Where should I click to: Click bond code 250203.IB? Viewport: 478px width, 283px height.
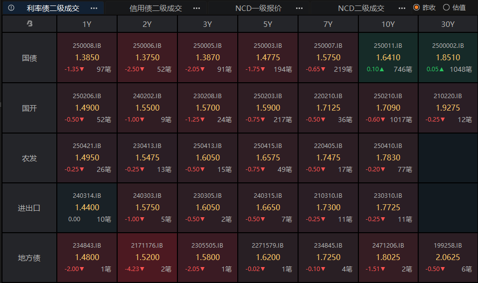(x=268, y=96)
